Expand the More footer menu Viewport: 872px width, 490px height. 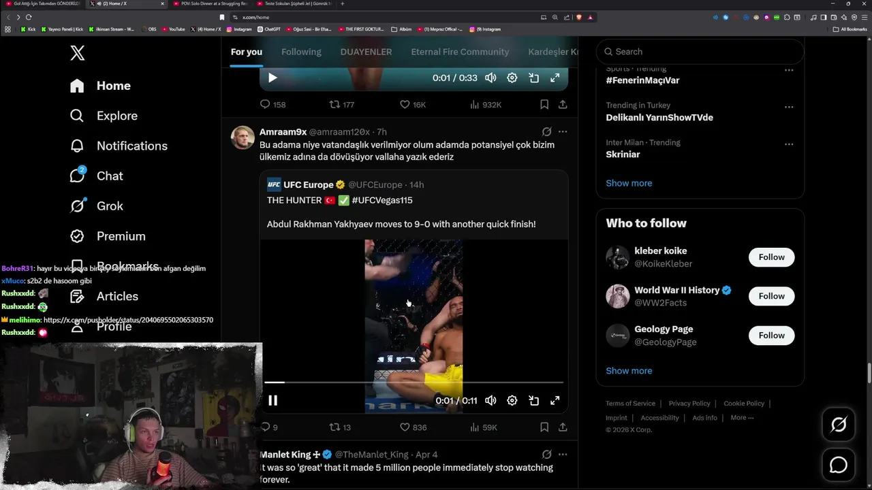click(x=742, y=418)
